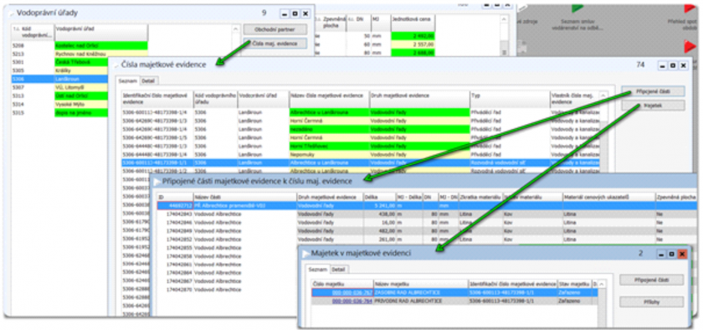Close the Majetek v majetkové evidenci window
The image size is (703, 330).
point(682,254)
